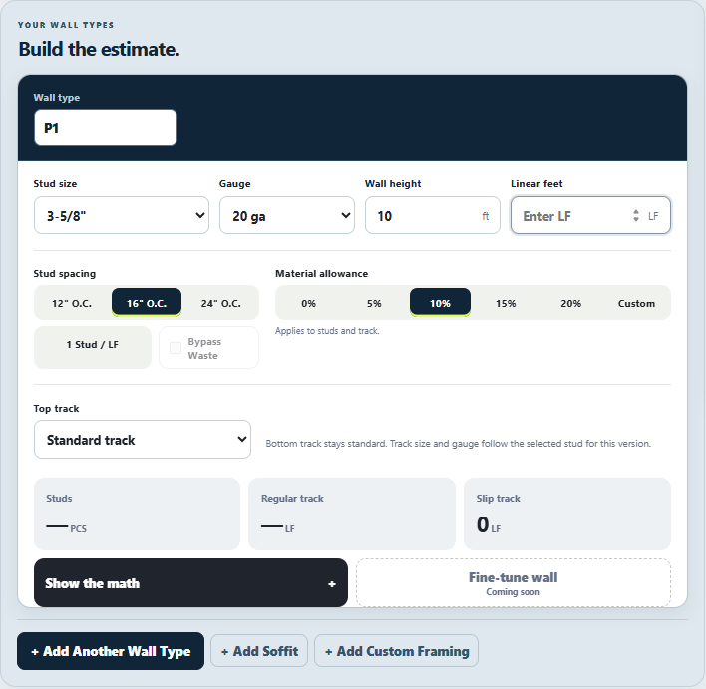Click the 'Build the estimate.' heading

click(x=99, y=49)
